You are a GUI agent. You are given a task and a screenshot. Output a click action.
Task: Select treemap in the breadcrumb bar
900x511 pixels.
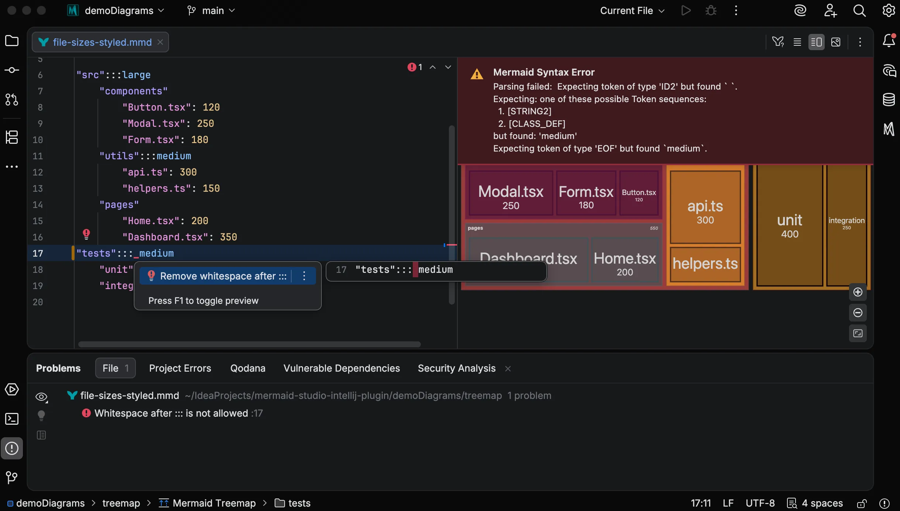(x=121, y=503)
